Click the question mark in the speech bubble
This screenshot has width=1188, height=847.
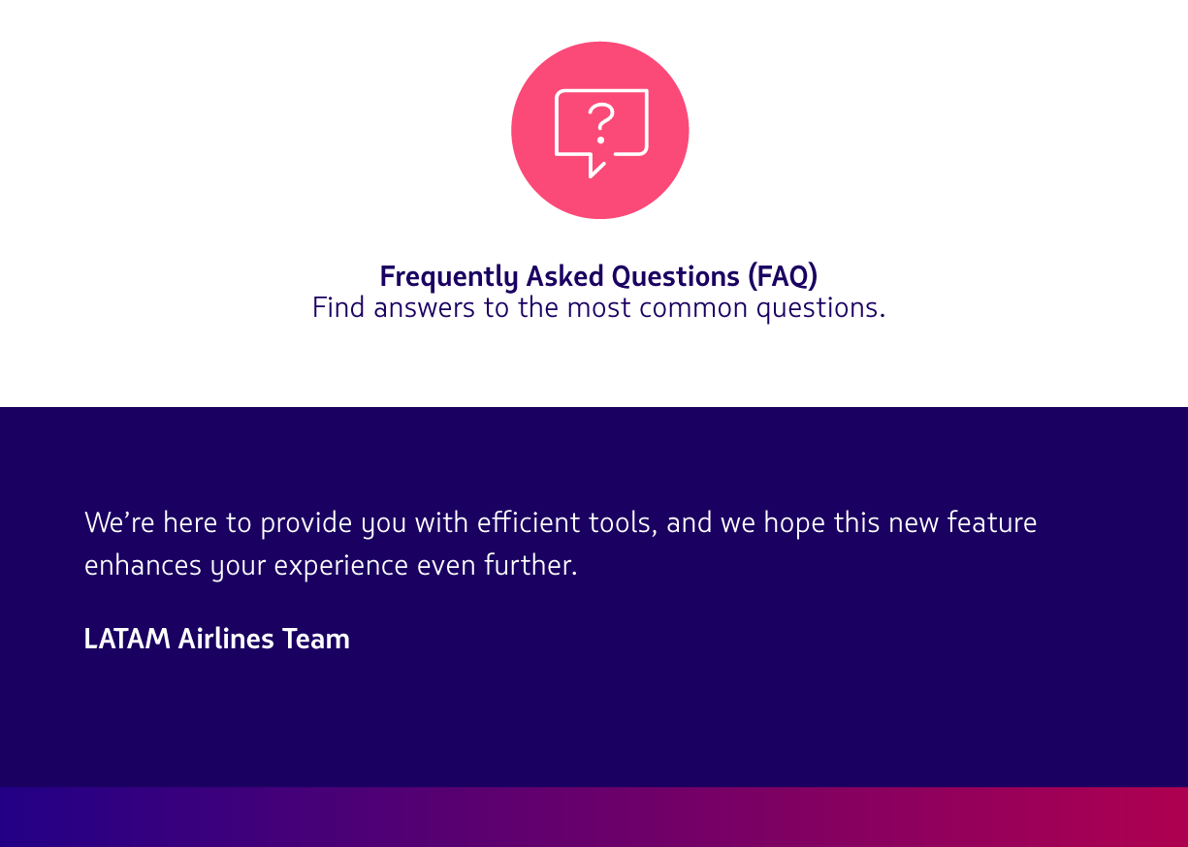pyautogui.click(x=601, y=122)
